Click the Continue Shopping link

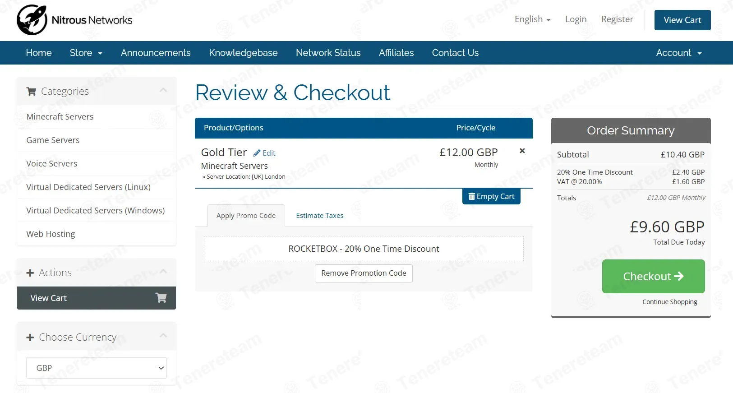point(670,302)
